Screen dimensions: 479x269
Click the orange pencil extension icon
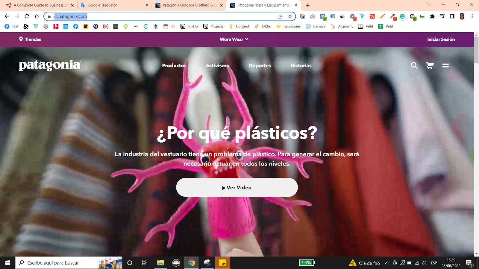tap(382, 16)
